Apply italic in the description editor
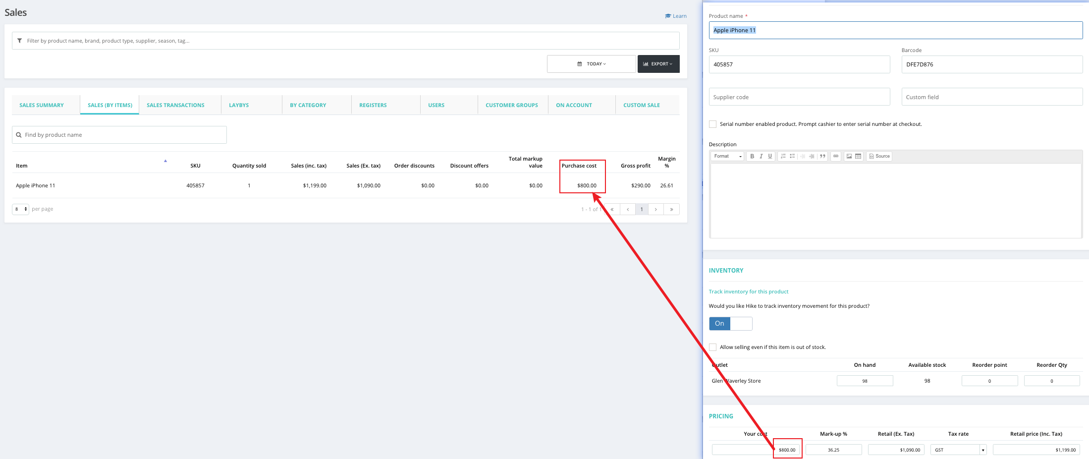The image size is (1089, 459). (761, 156)
